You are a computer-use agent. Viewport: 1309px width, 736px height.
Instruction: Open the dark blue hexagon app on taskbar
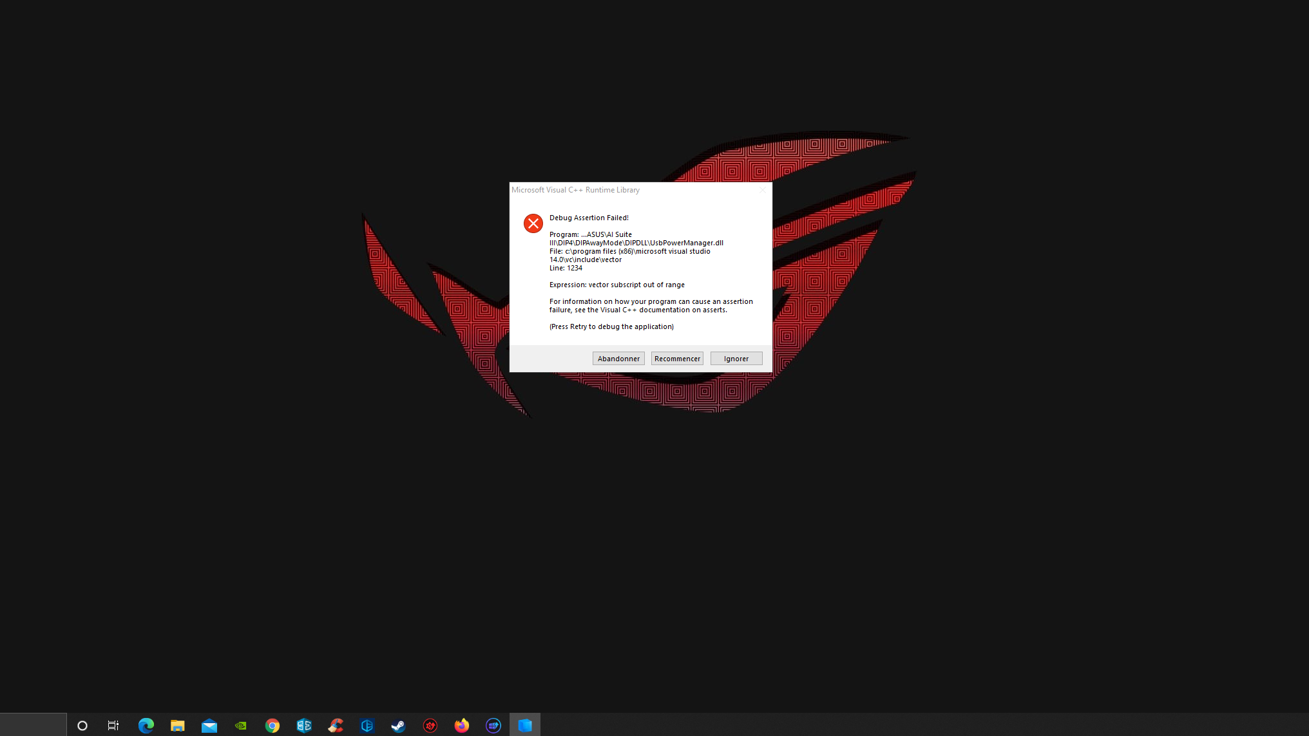(x=367, y=726)
